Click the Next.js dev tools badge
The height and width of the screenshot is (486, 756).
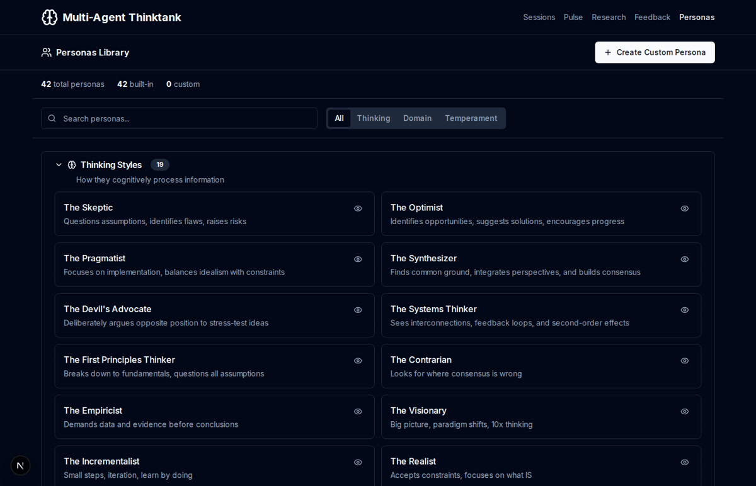tap(20, 465)
